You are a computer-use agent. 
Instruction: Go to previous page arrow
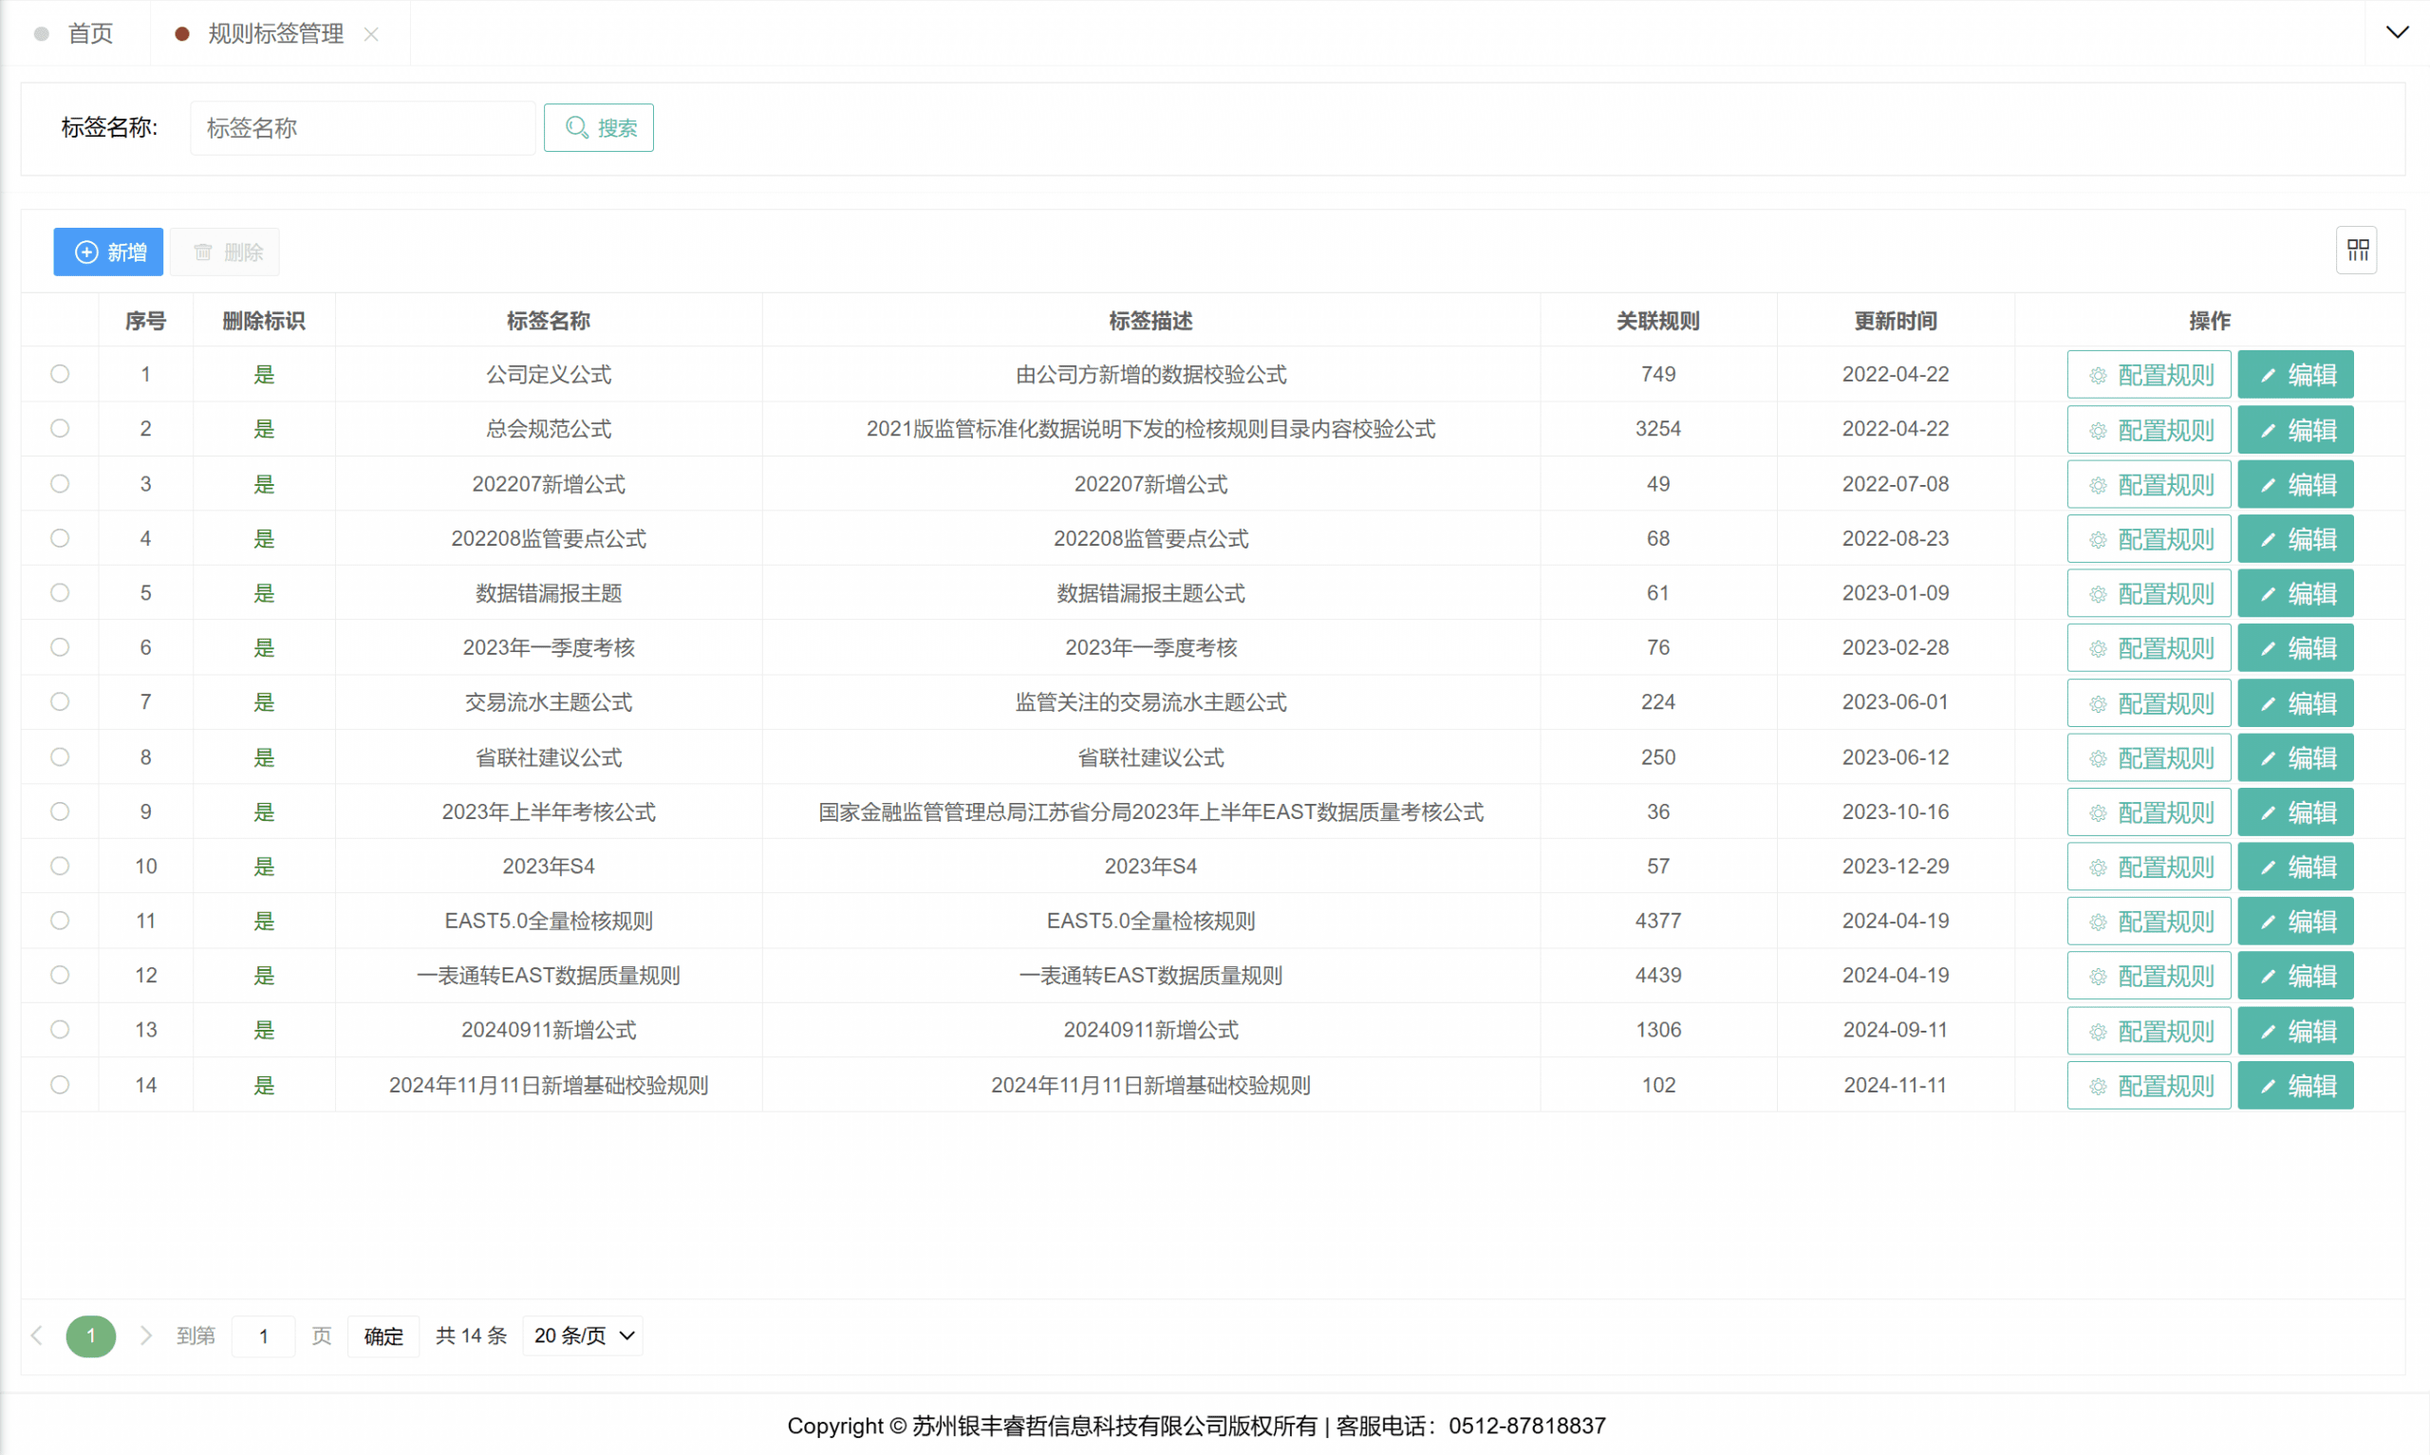(x=37, y=1335)
